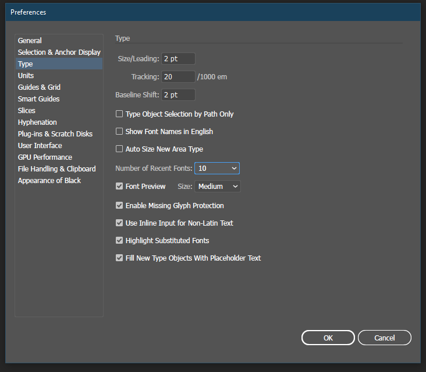Select the User Interface category
The image size is (426, 372).
pos(40,146)
